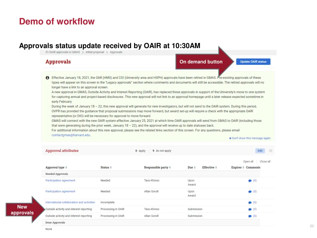Open Tara Afonso's Participation agreement link

60,180
